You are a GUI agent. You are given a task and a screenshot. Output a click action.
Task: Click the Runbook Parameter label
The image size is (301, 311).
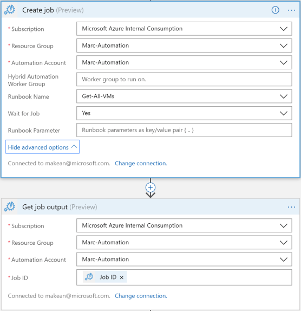(x=34, y=131)
